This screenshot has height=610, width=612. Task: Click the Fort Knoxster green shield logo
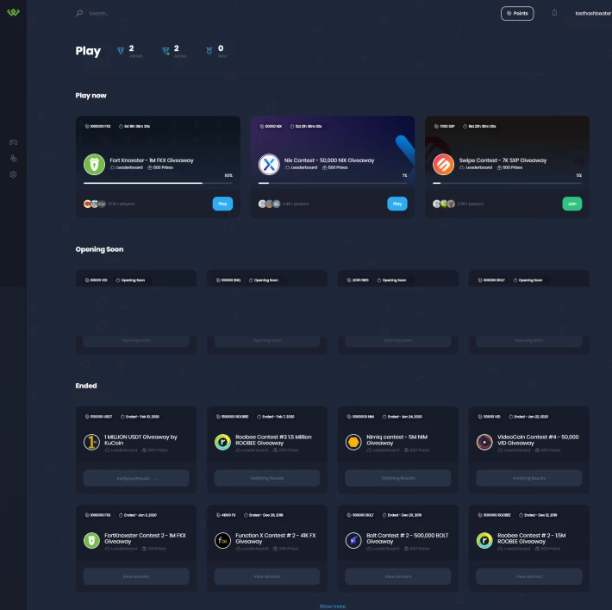click(94, 164)
